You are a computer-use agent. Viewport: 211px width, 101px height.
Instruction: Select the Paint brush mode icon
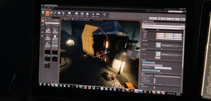click(x=43, y=28)
